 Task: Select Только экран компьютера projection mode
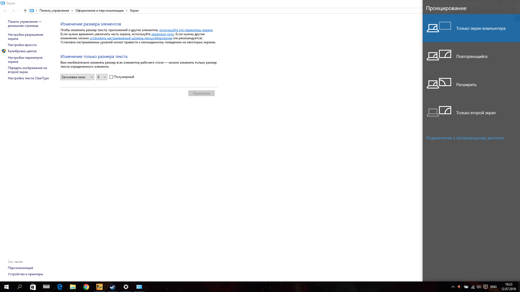pyautogui.click(x=471, y=28)
